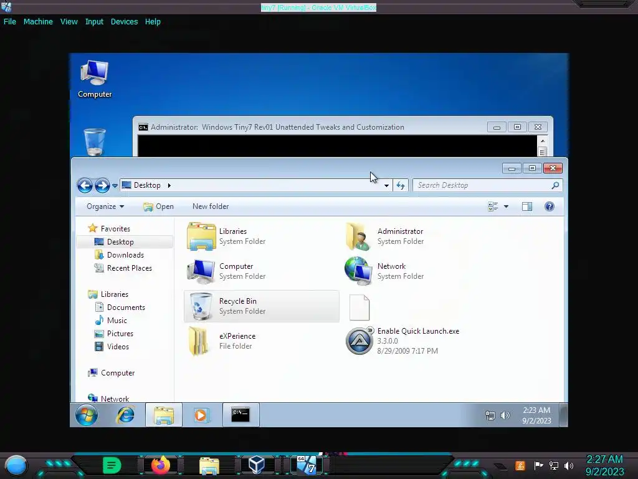Select the unnamed blank file icon
The width and height of the screenshot is (638, 479).
click(359, 307)
